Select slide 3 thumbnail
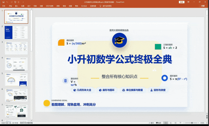 pyautogui.click(x=16, y=48)
